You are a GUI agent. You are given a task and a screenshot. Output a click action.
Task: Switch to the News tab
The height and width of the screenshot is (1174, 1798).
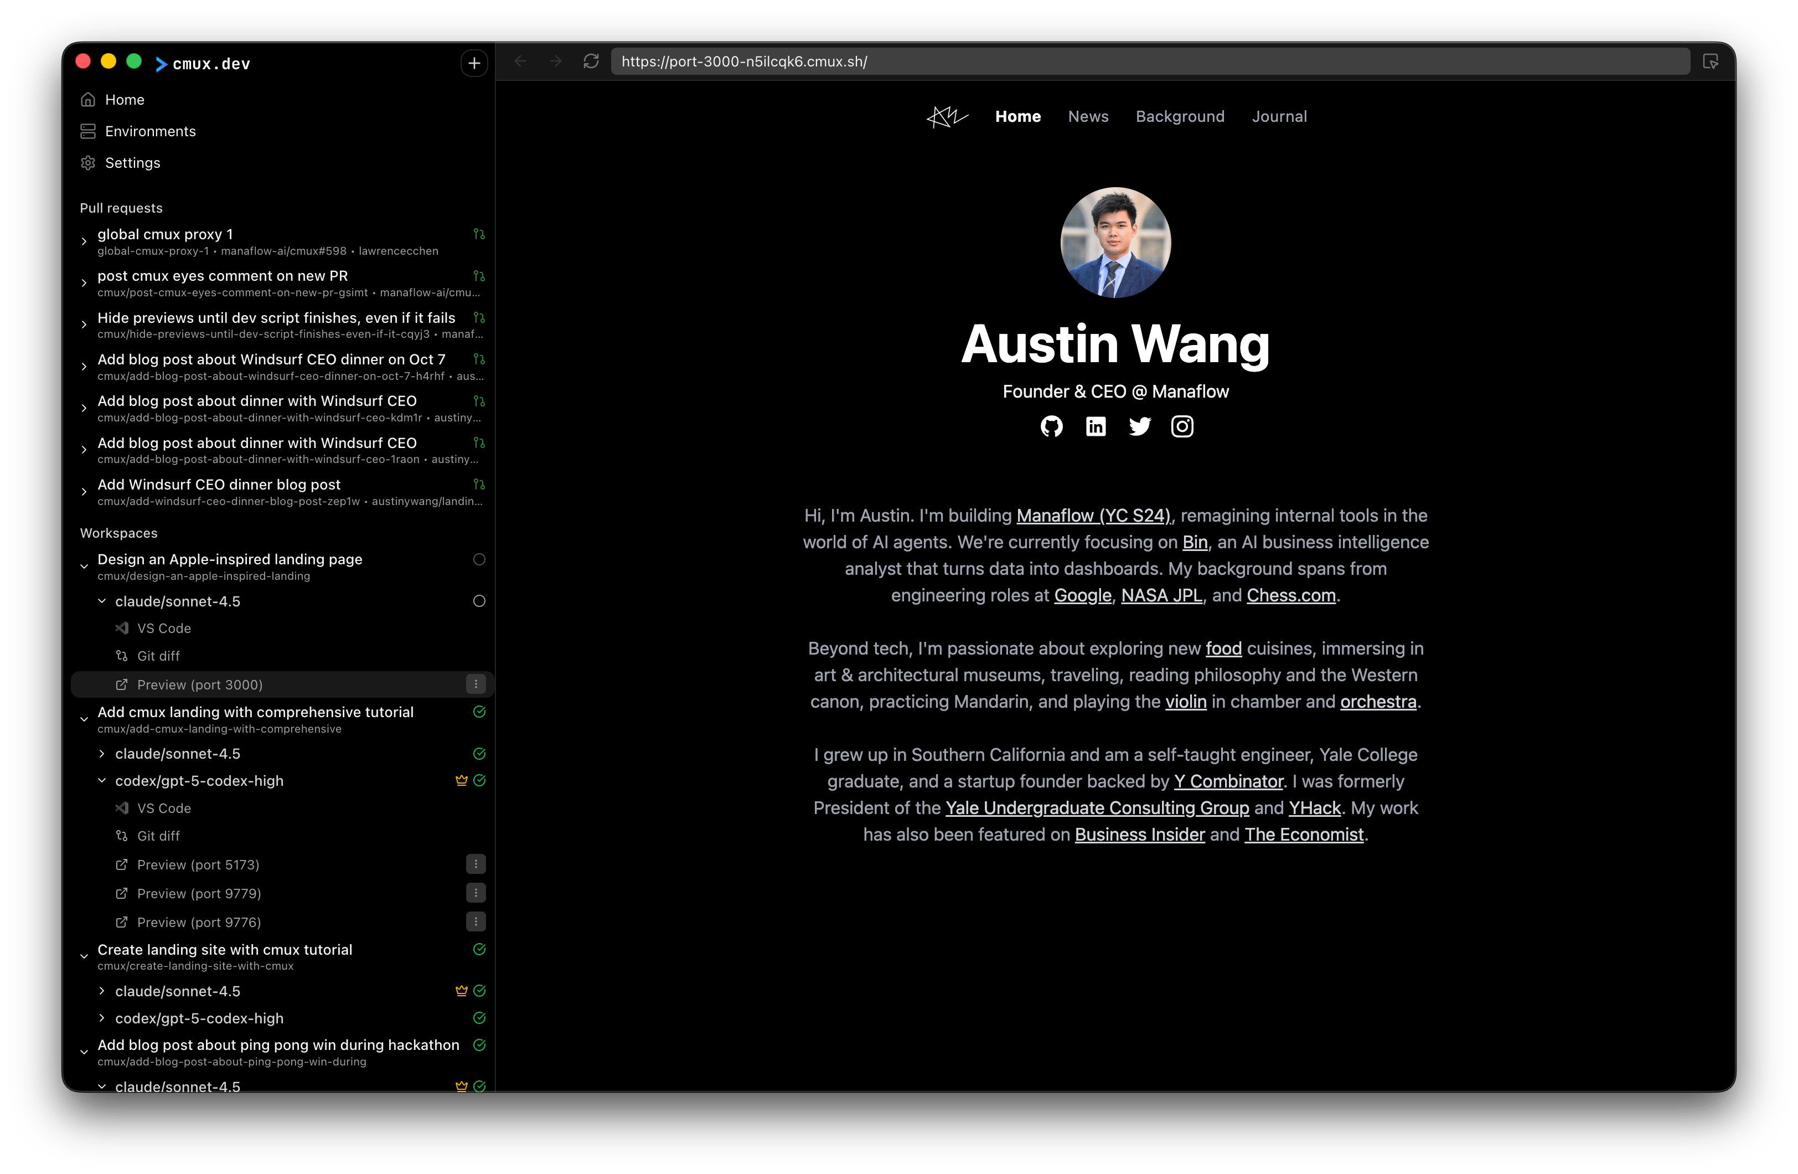[x=1088, y=116]
